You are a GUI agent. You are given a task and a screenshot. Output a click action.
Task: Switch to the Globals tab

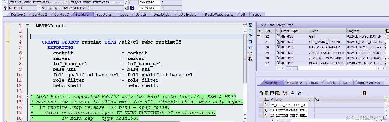(x=330, y=83)
